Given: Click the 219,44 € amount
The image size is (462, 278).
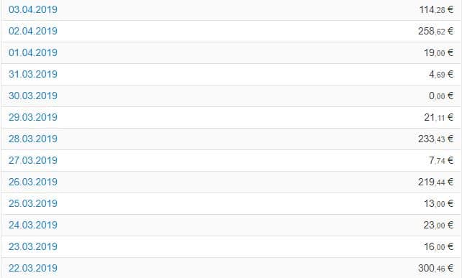Looking at the screenshot, I should point(436,182).
